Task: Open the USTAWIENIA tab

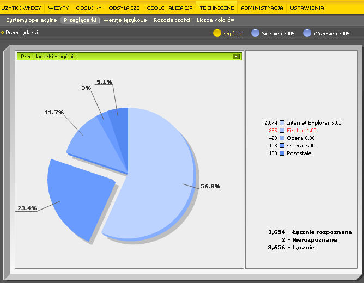Action: click(307, 8)
